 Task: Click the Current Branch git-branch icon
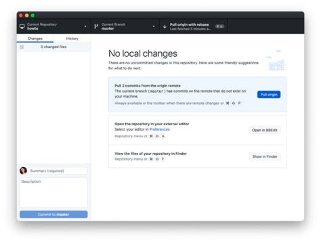click(x=96, y=26)
